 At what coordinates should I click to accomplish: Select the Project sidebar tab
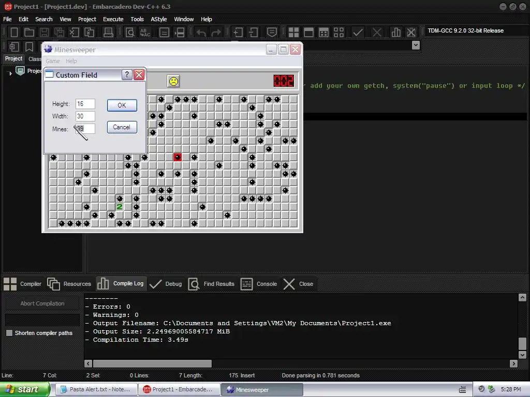coord(13,59)
